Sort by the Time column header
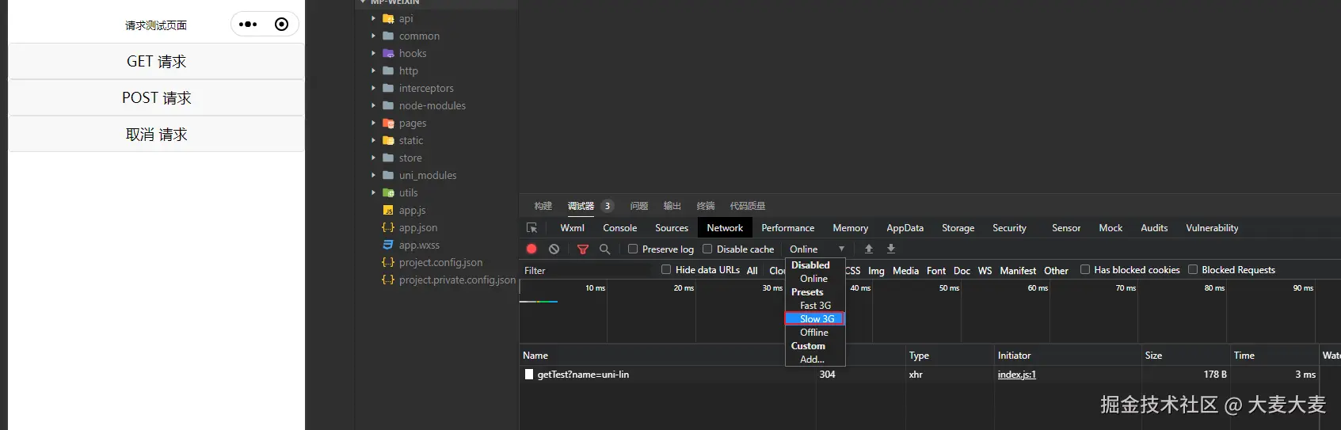 pyautogui.click(x=1274, y=356)
